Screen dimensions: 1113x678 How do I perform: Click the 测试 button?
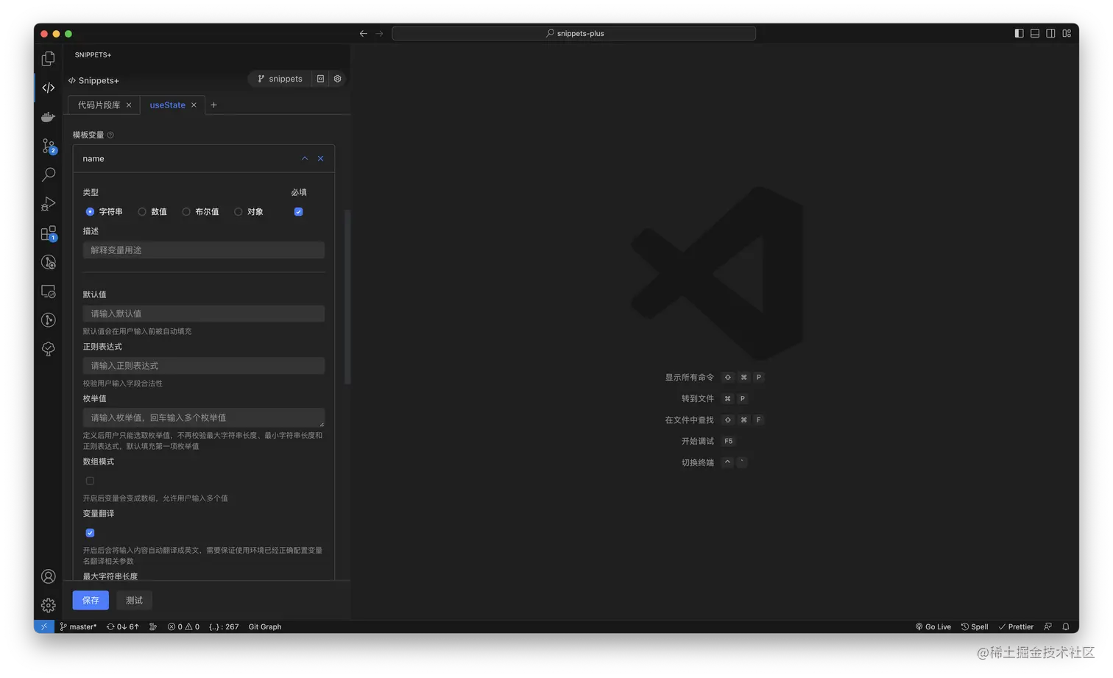134,600
